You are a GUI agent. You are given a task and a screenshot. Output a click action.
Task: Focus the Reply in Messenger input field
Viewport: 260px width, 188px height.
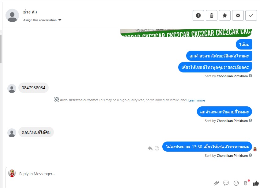pos(116,174)
